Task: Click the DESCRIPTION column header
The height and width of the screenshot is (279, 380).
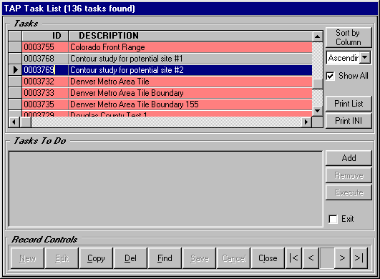Action: (x=190, y=36)
